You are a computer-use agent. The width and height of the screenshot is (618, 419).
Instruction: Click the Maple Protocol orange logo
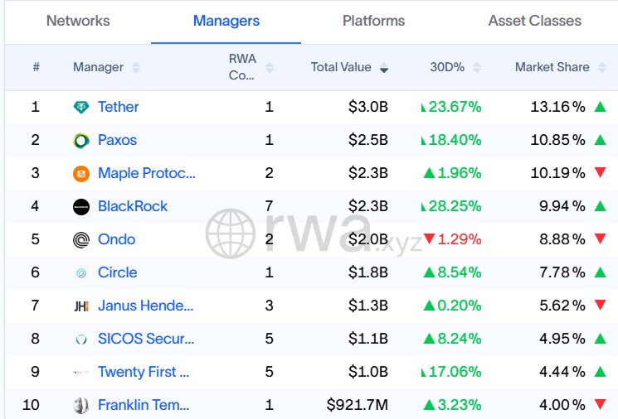81,173
